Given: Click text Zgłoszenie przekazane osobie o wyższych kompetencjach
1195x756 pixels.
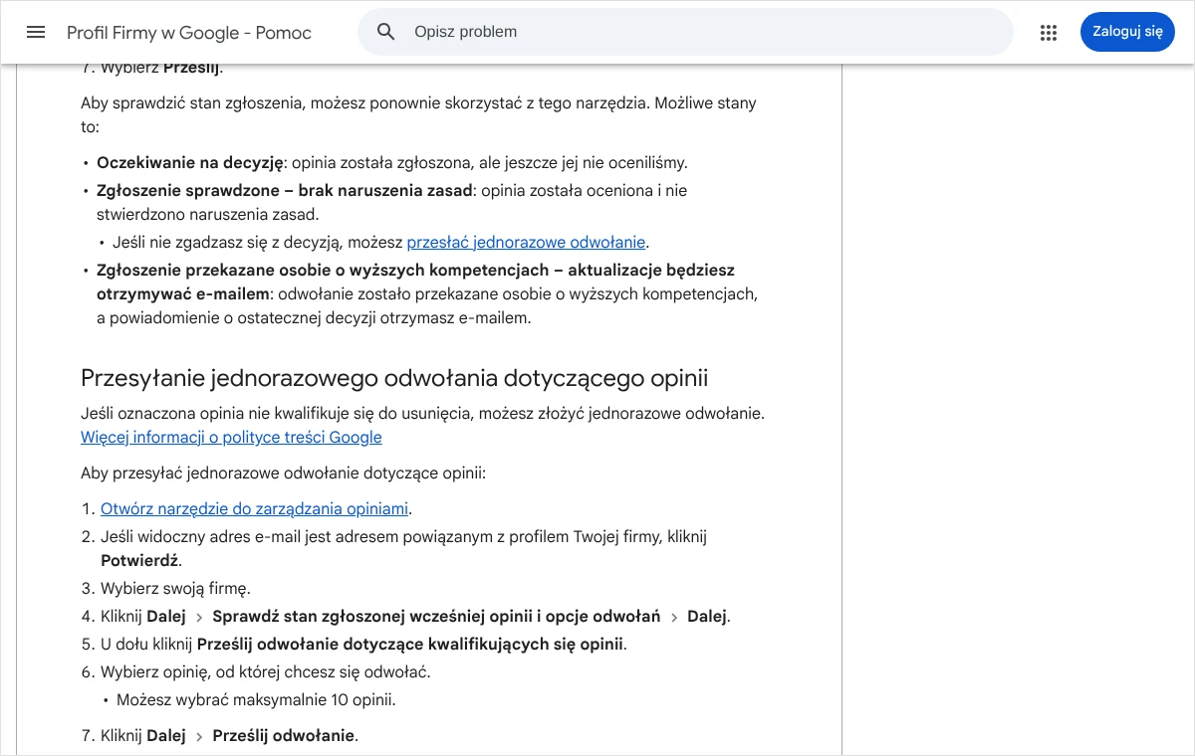Looking at the screenshot, I should pos(323,270).
